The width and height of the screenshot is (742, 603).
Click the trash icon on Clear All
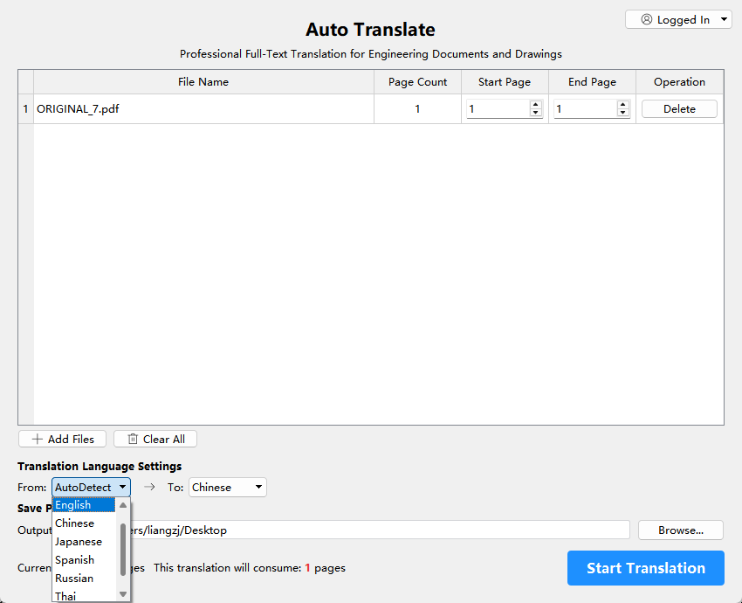click(133, 440)
